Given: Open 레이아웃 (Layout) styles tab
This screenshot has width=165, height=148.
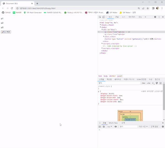Looking at the screenshot, I should 118,79.
